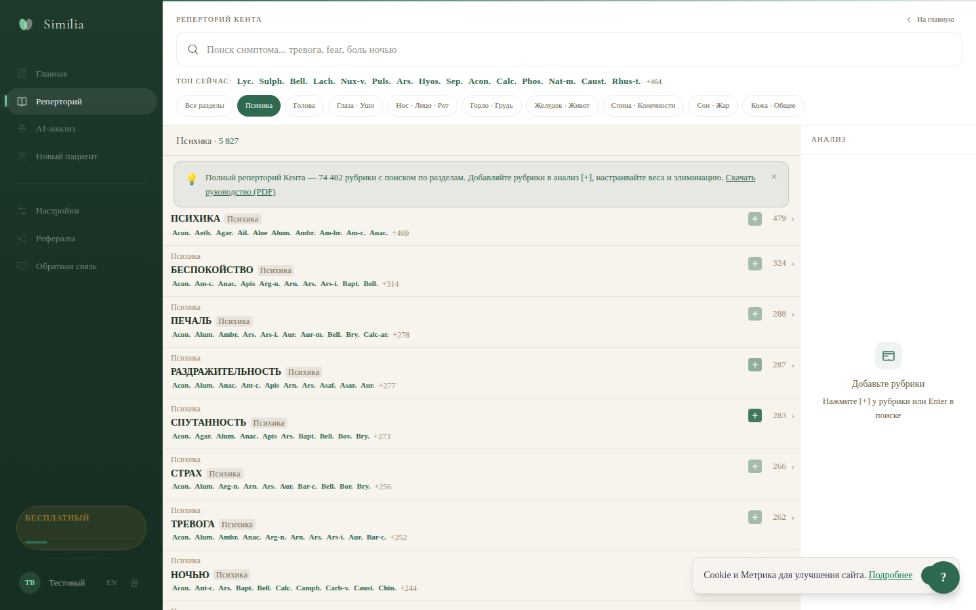Select the Голова section filter
This screenshot has width=976, height=610.
[304, 106]
